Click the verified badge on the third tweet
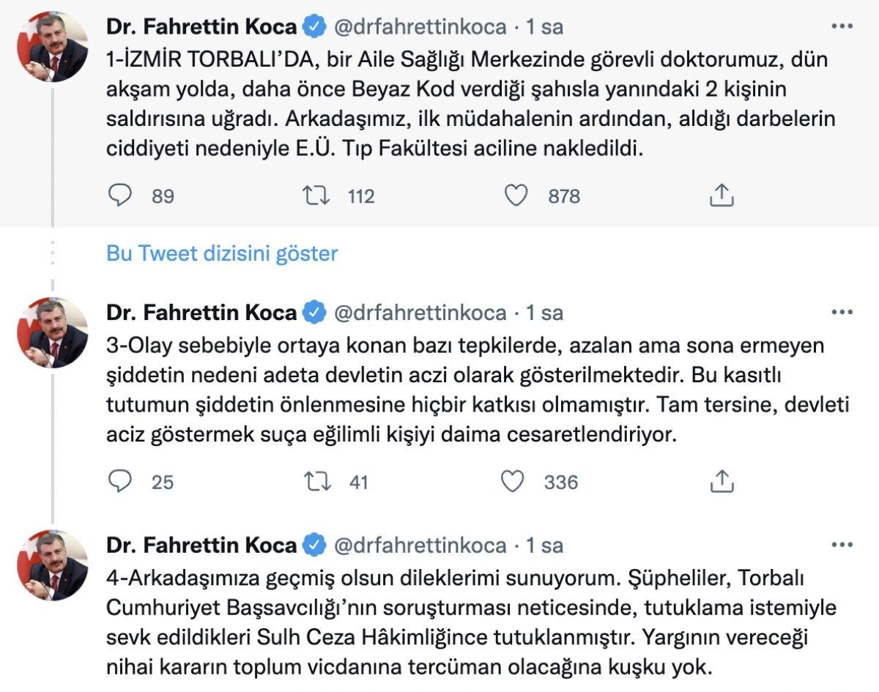Viewport: 879px width, 692px height. click(x=314, y=546)
